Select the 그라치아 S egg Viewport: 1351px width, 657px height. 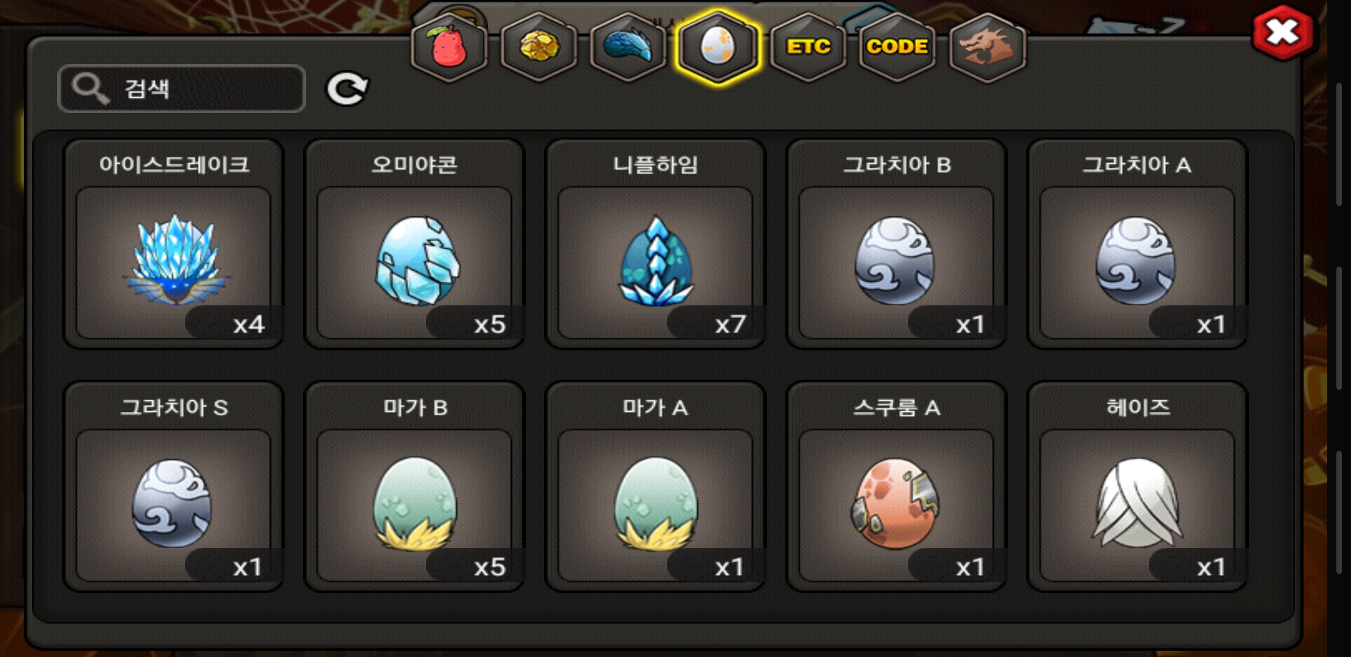point(173,487)
